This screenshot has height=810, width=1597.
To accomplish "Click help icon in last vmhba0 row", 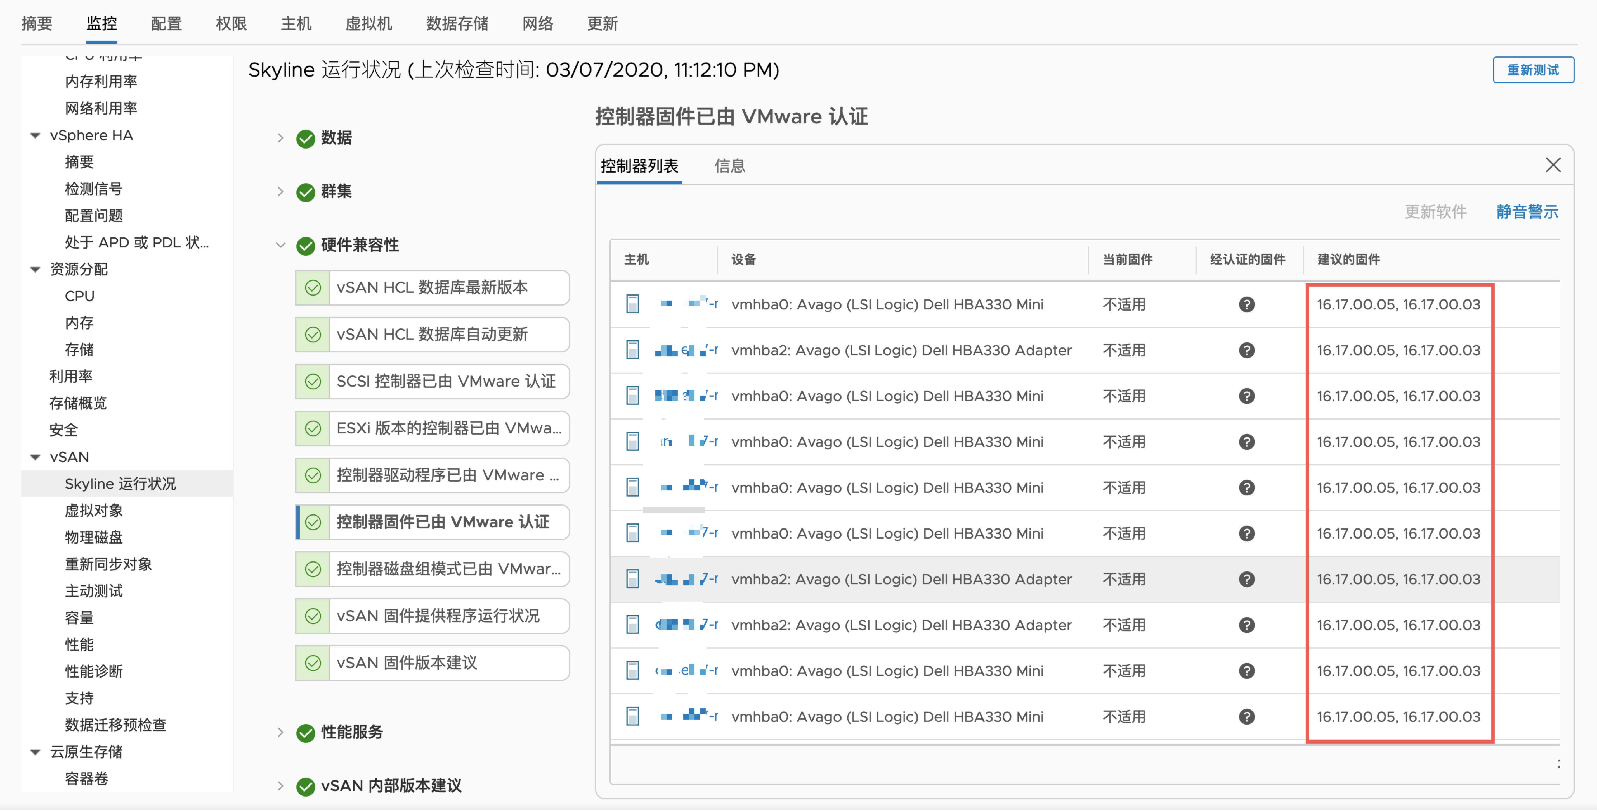I will 1246,716.
